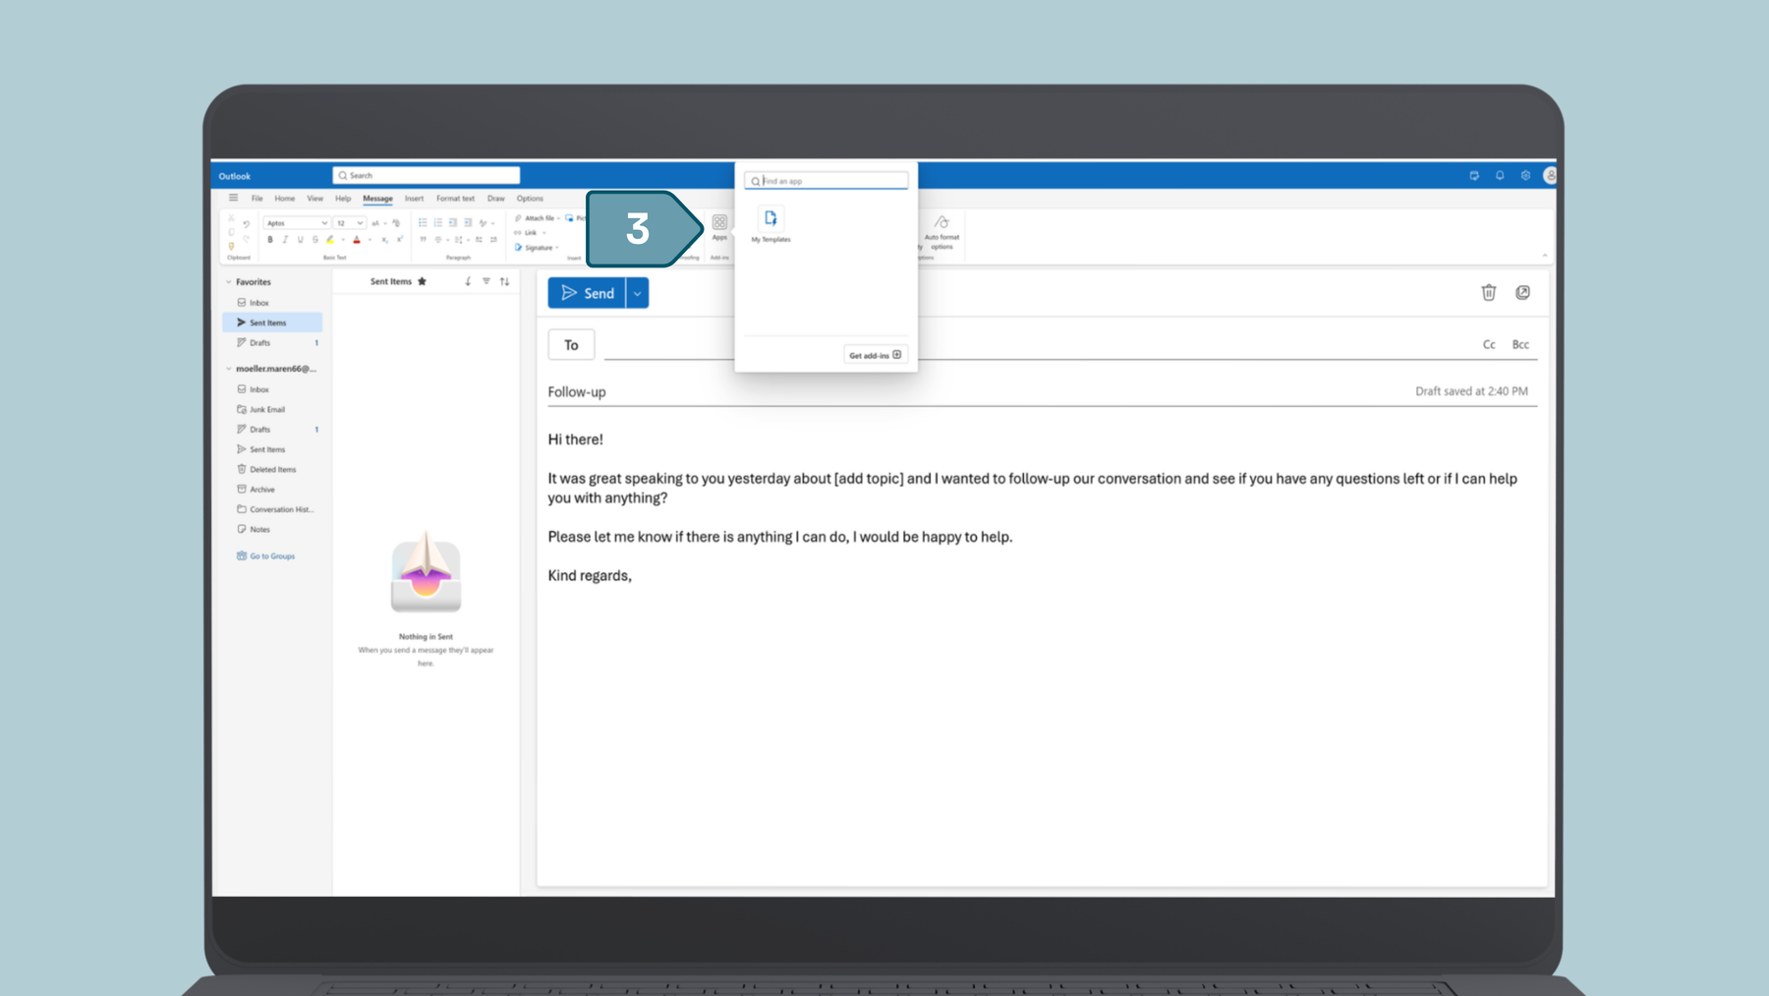This screenshot has width=1769, height=996.
Task: Toggle bold formatting
Action: click(x=270, y=240)
